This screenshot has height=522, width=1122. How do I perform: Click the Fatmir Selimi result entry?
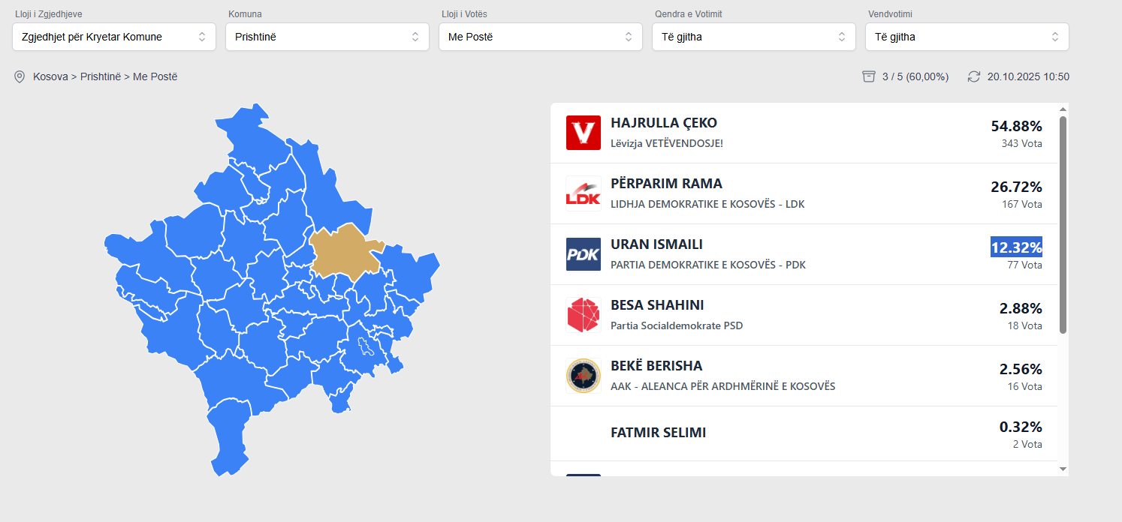[x=658, y=433]
